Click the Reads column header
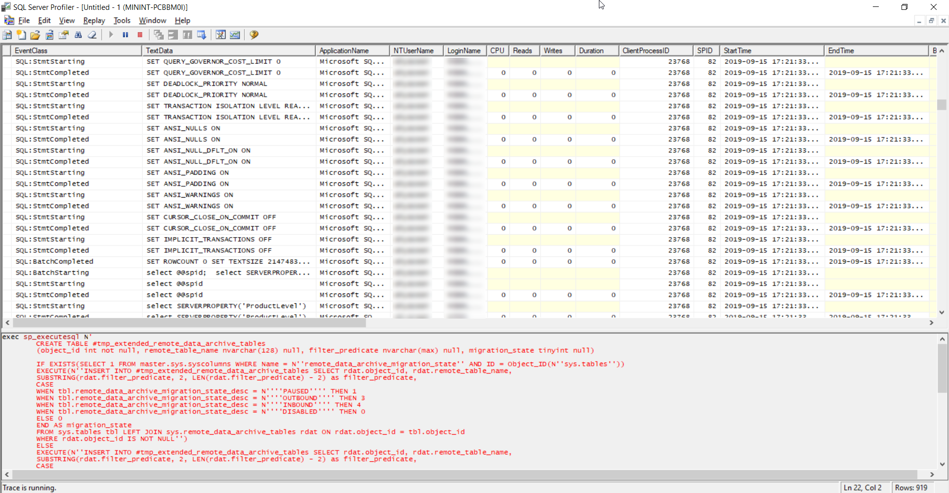Screen dimensions: 949x493 coord(524,50)
